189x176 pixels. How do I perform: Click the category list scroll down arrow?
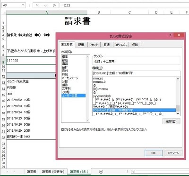pos(88,120)
